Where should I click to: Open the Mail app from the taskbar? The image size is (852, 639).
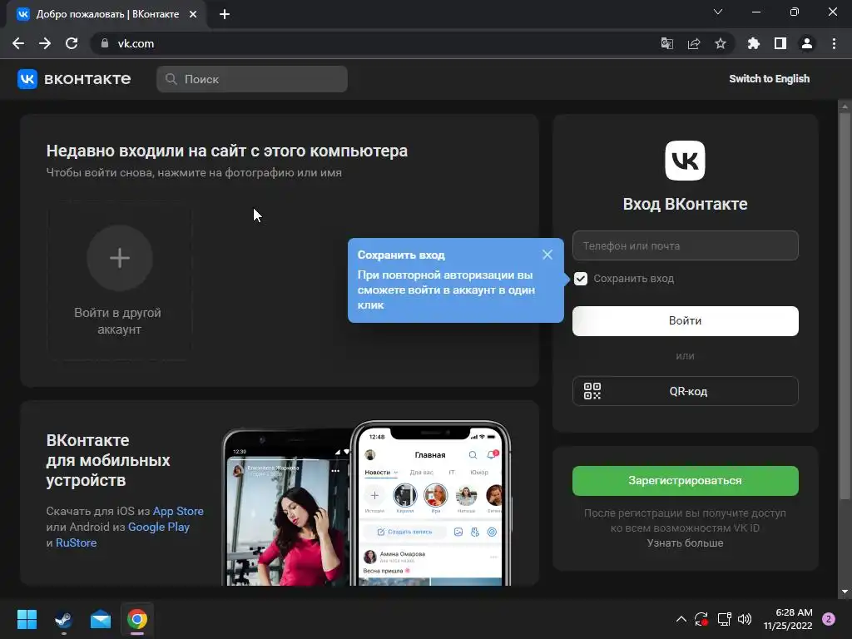pos(101,619)
